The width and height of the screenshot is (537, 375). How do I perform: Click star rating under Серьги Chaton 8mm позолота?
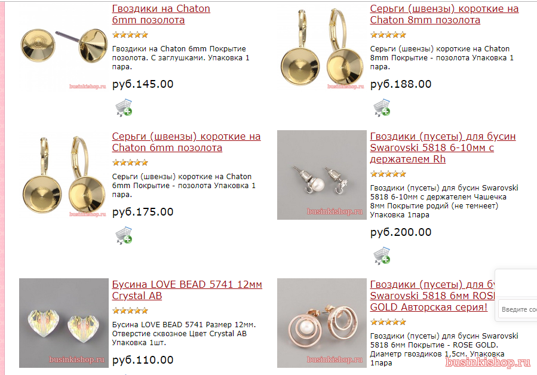tap(388, 35)
